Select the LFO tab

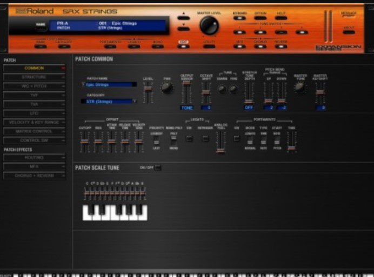(x=34, y=113)
